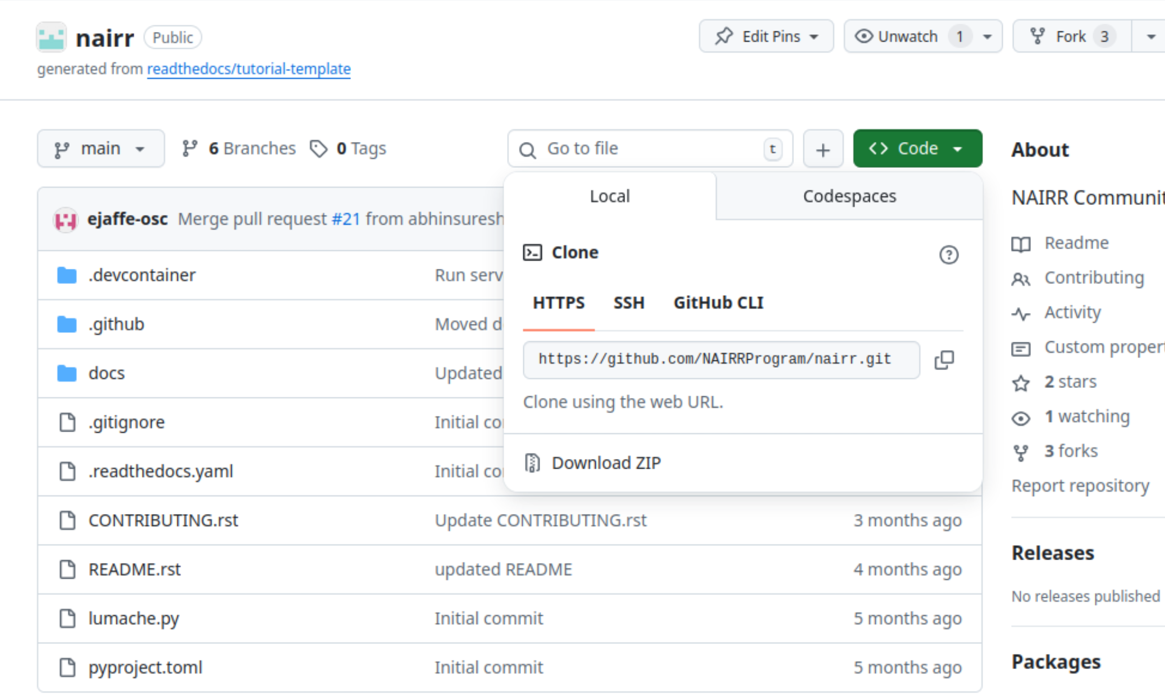Screen dimensions: 1165x696
Task: Open the Report repository link
Action: pyautogui.click(x=1080, y=486)
